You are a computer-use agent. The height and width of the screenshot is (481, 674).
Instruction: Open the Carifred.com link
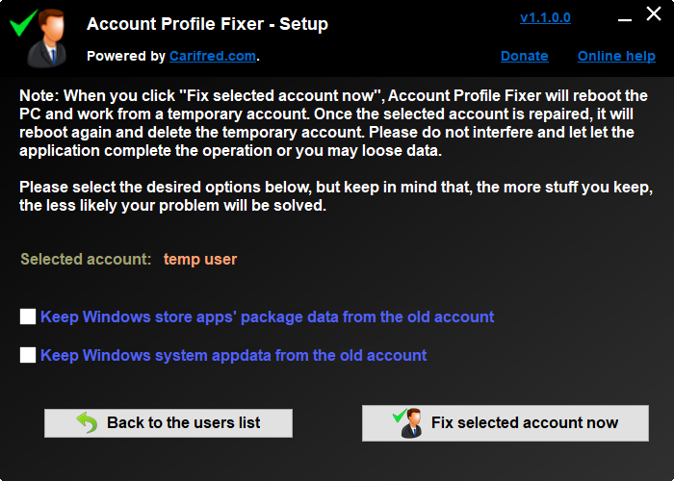tap(213, 56)
